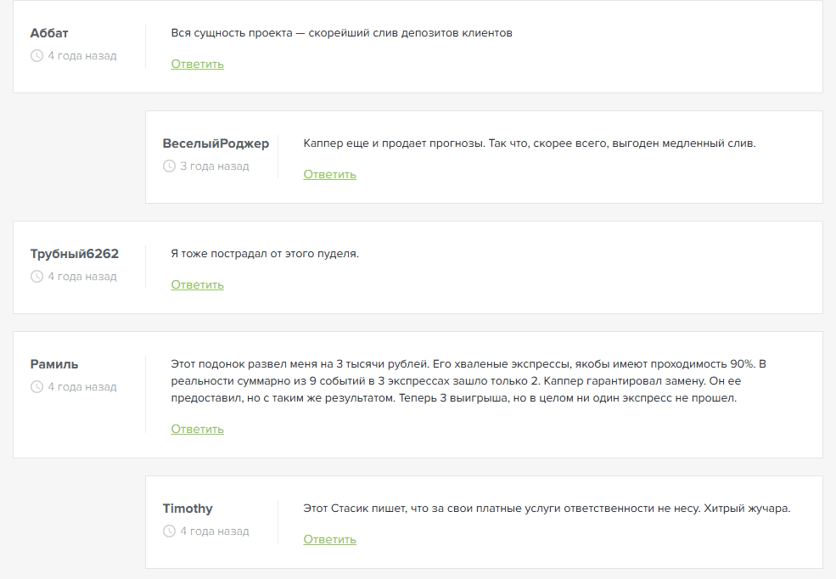Click the author name Трубный6262
836x579 pixels.
tap(74, 254)
